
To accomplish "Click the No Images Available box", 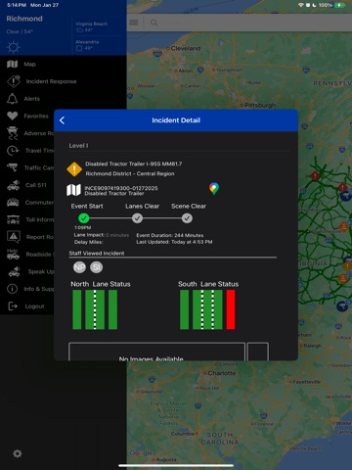I will 156,352.
